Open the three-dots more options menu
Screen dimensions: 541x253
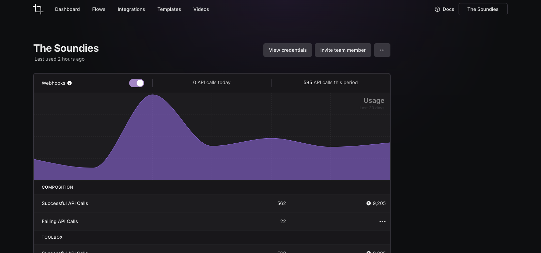point(382,50)
